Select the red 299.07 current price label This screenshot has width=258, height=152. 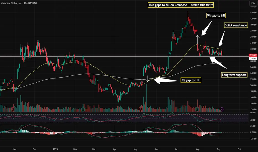pos(253,55)
